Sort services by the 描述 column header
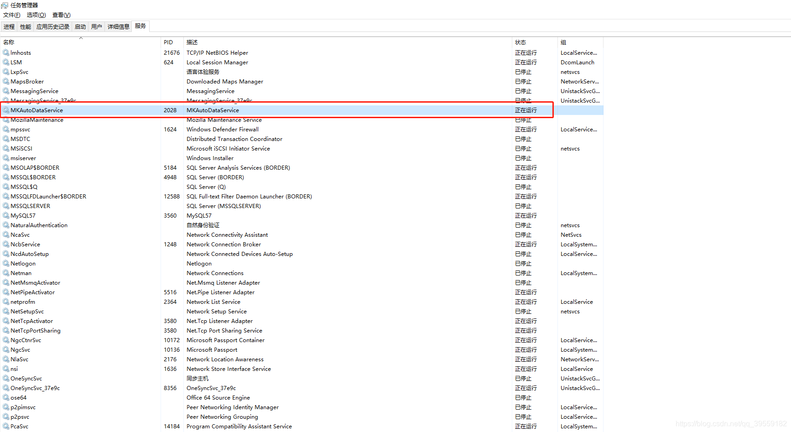This screenshot has width=791, height=432. coord(348,42)
